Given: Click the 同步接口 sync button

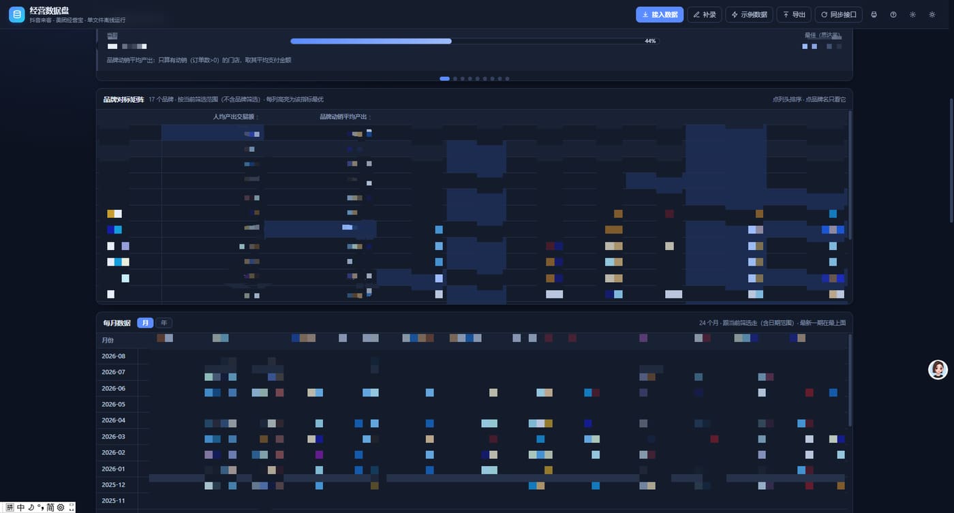Looking at the screenshot, I should pos(838,14).
